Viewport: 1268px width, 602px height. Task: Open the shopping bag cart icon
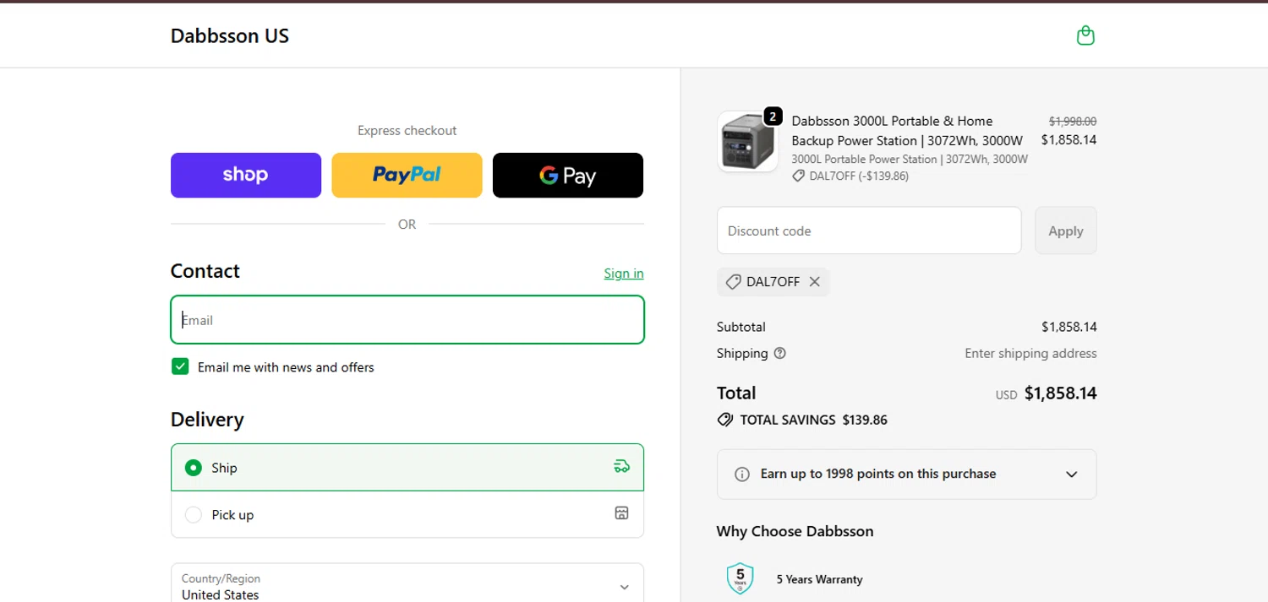click(x=1085, y=35)
